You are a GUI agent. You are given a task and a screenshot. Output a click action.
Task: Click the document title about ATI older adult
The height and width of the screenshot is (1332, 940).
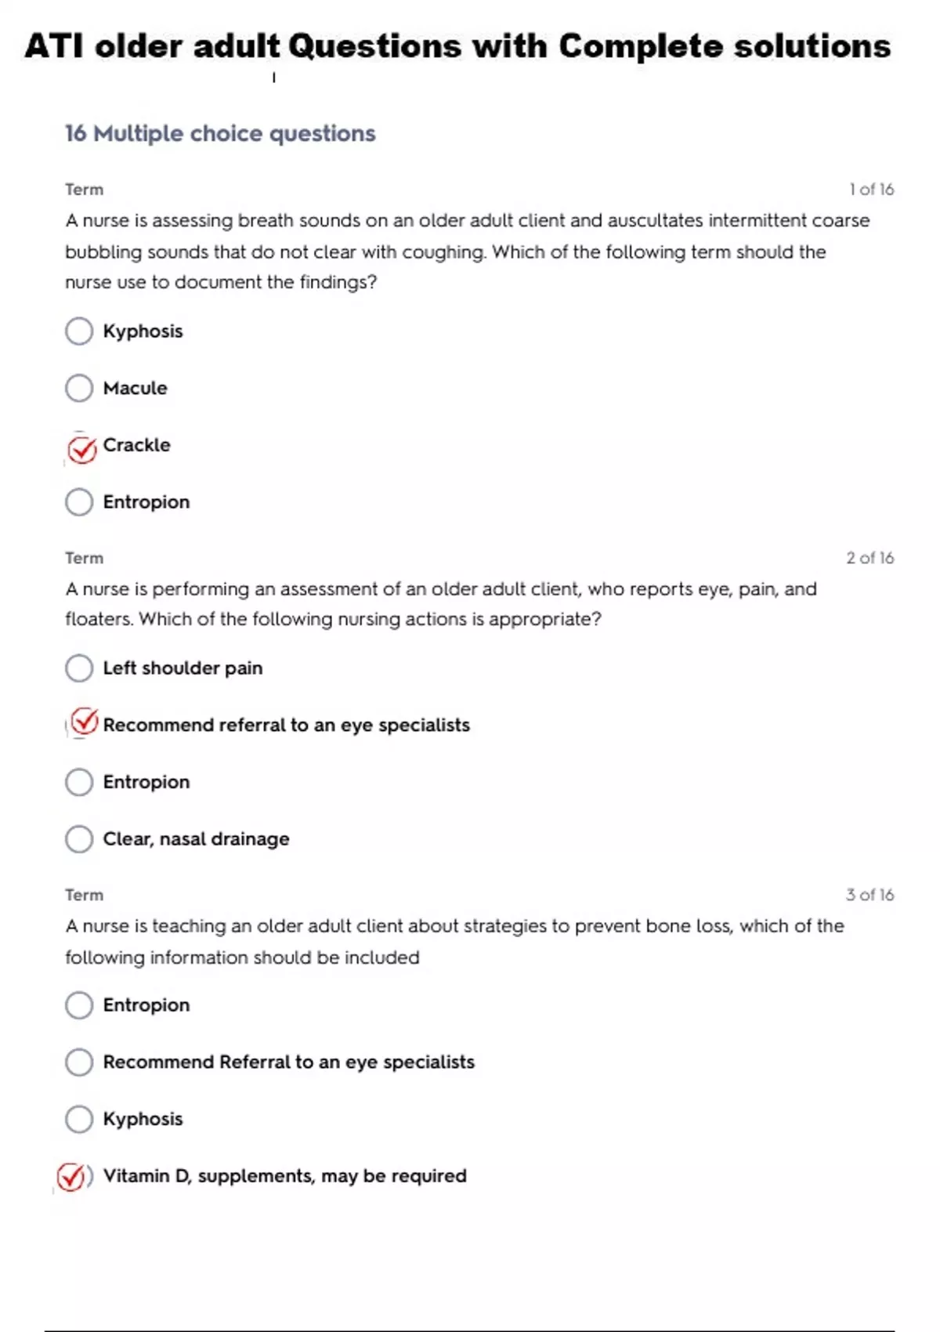click(457, 46)
